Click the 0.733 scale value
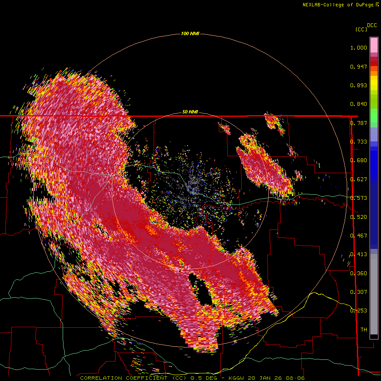 (359, 142)
